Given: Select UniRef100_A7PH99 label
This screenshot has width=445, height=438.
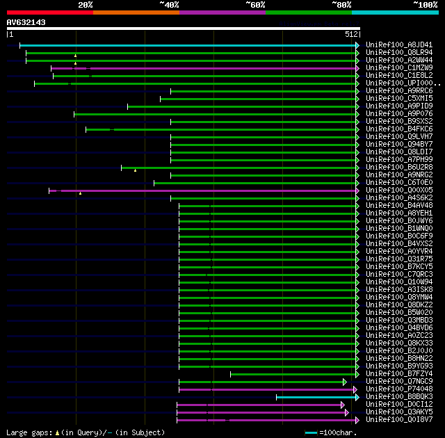Looking at the screenshot, I should [x=399, y=160].
